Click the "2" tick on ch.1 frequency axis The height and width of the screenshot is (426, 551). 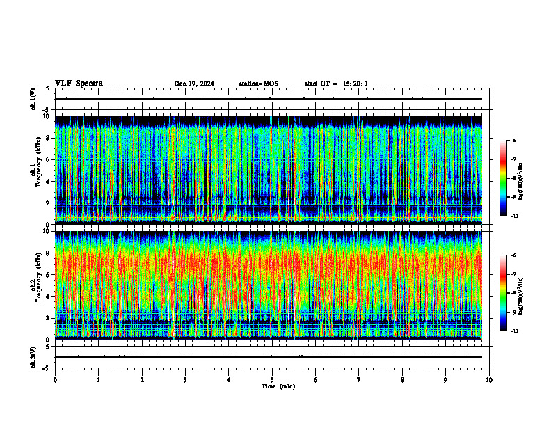[49, 203]
